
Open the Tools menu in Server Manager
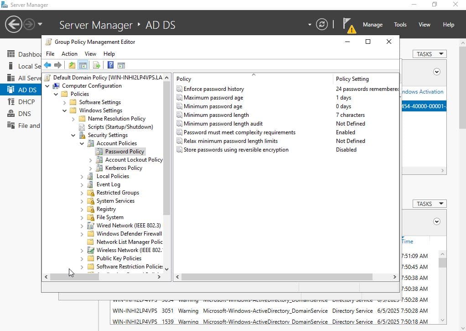pos(400,25)
